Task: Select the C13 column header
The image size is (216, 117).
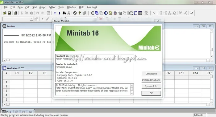Action: pyautogui.click(x=181, y=73)
